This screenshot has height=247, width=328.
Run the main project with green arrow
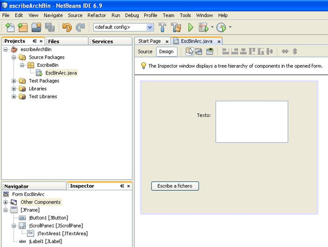click(x=190, y=28)
